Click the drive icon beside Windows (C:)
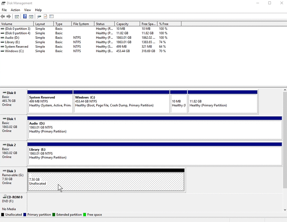The width and height of the screenshot is (287, 222). coord(2,51)
